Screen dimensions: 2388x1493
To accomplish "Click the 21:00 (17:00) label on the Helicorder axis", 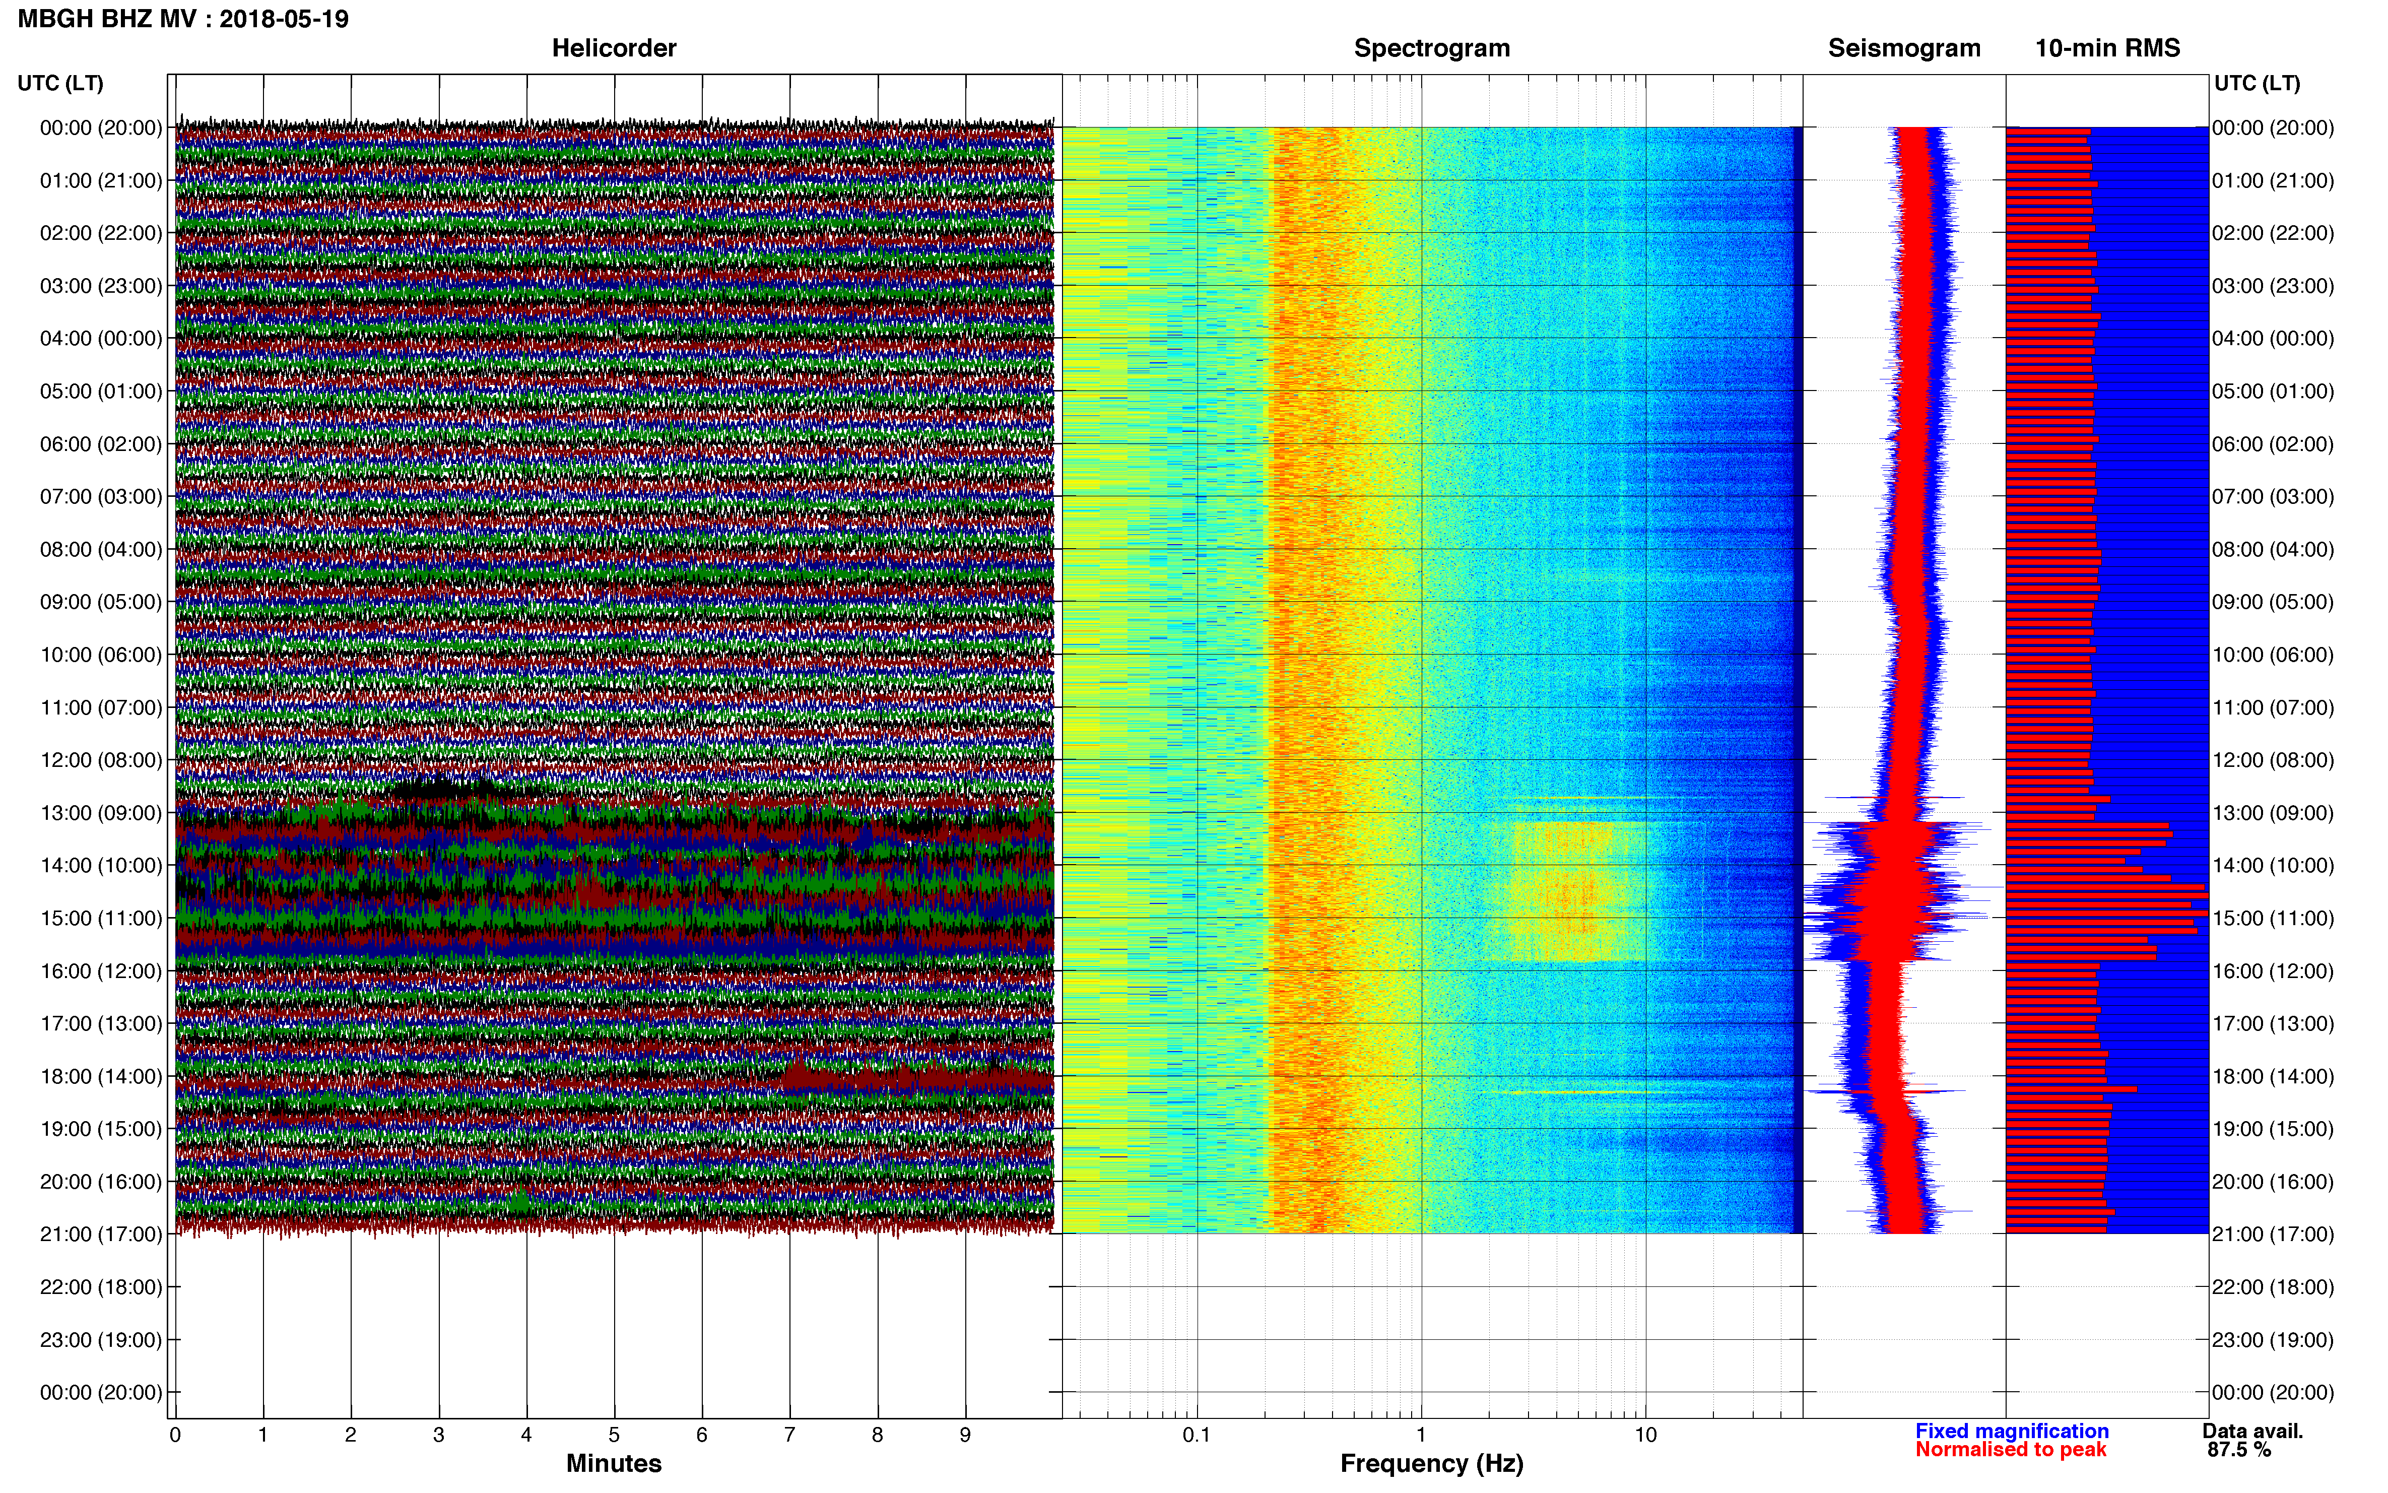I will point(101,1235).
